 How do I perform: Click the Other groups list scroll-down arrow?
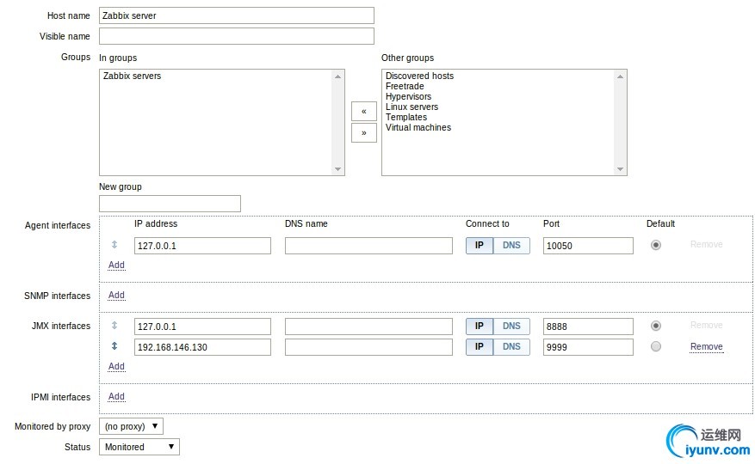coord(620,168)
